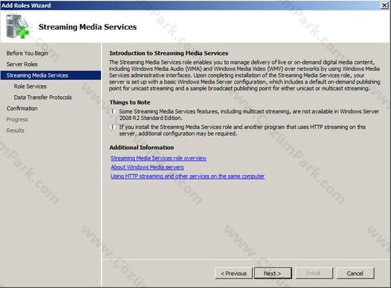Close the Add Roles Wizard window
391x288 pixels.
[x=385, y=5]
